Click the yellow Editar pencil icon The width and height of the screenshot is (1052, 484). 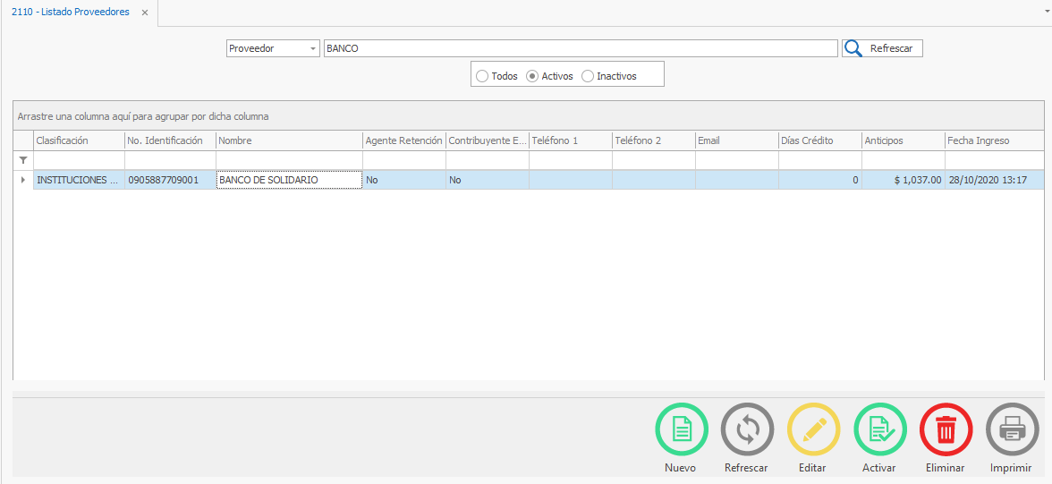813,429
